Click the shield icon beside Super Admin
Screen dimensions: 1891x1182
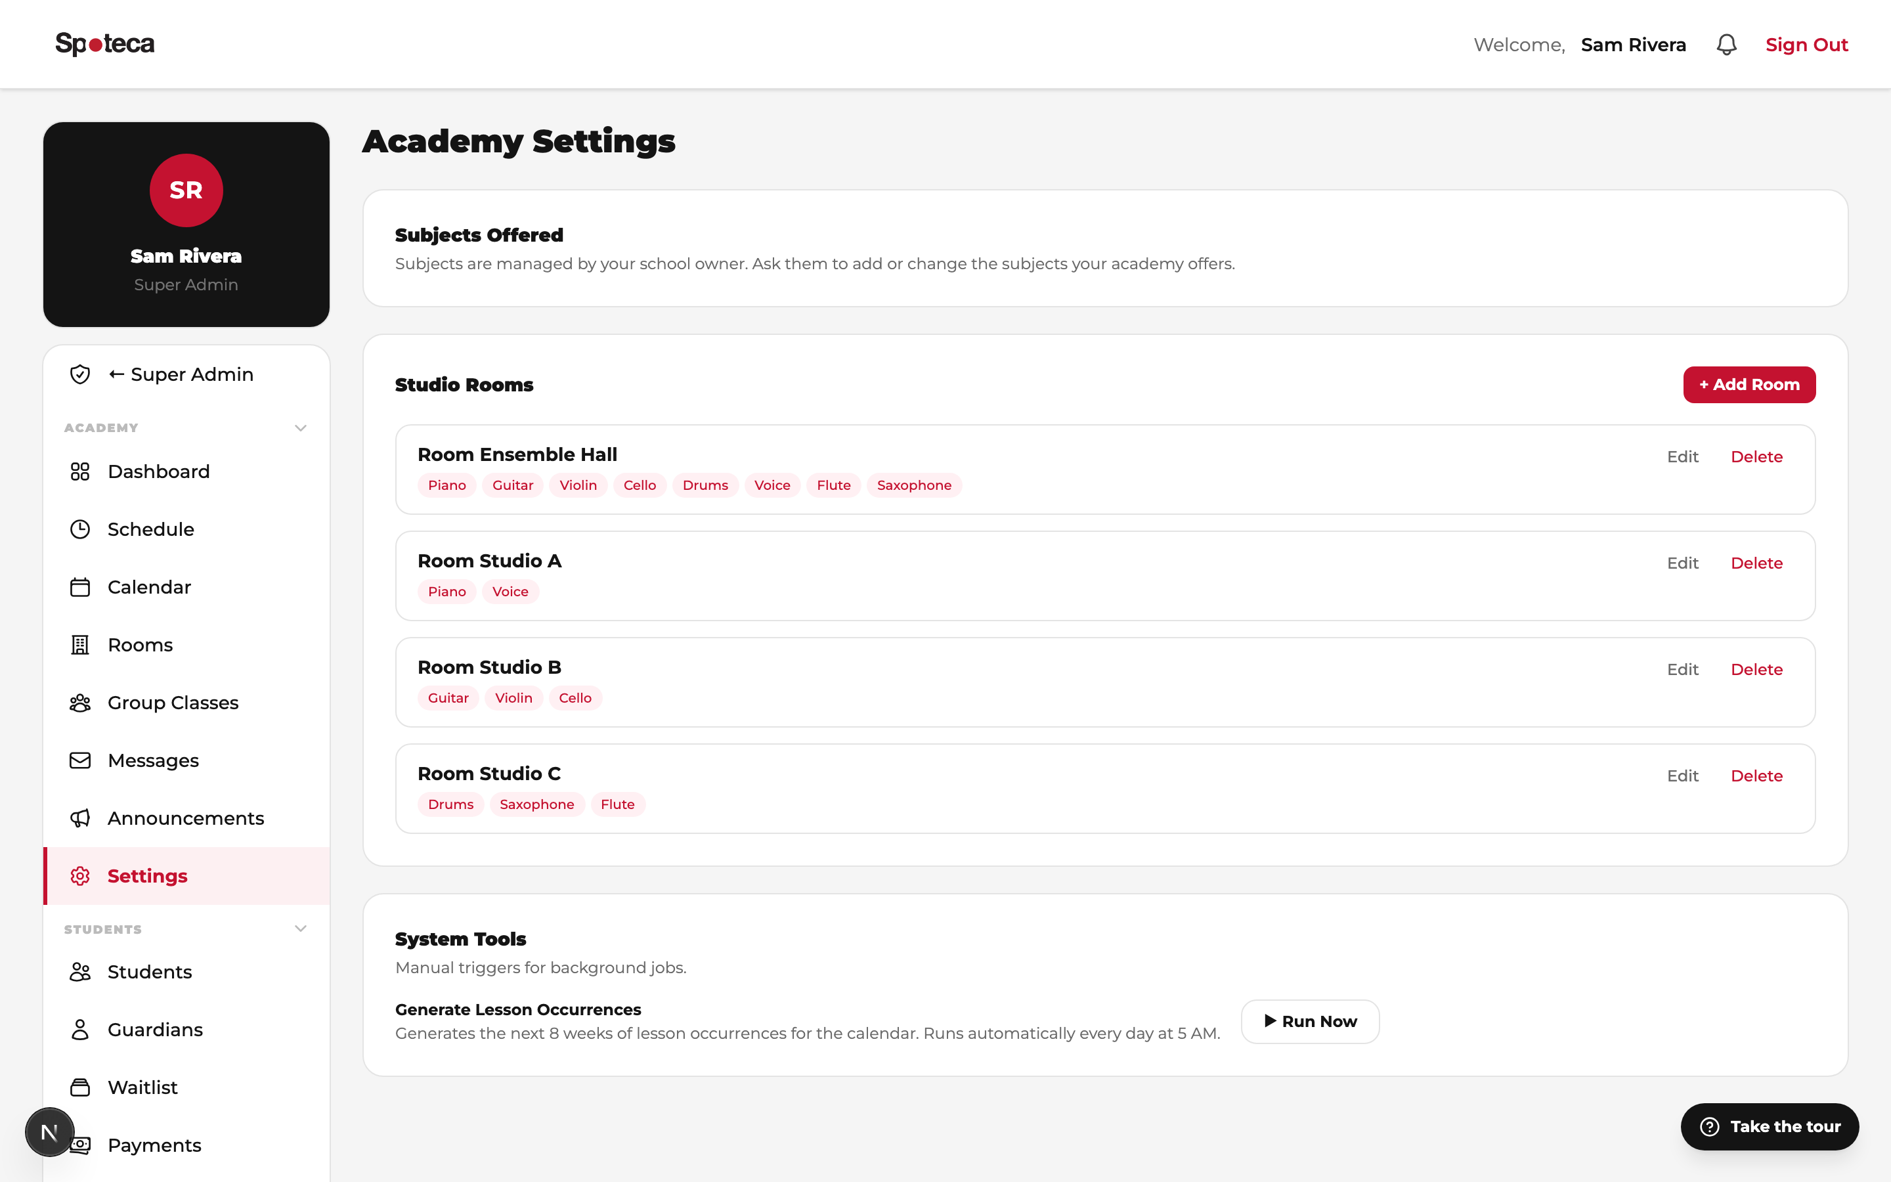(79, 374)
